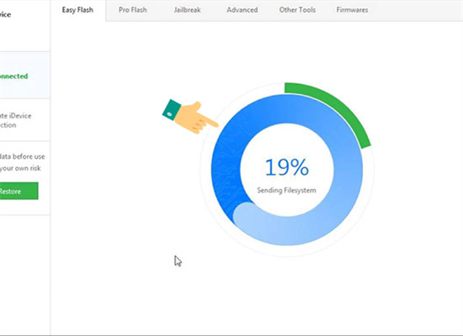Click the green Restore button

[x=18, y=191]
